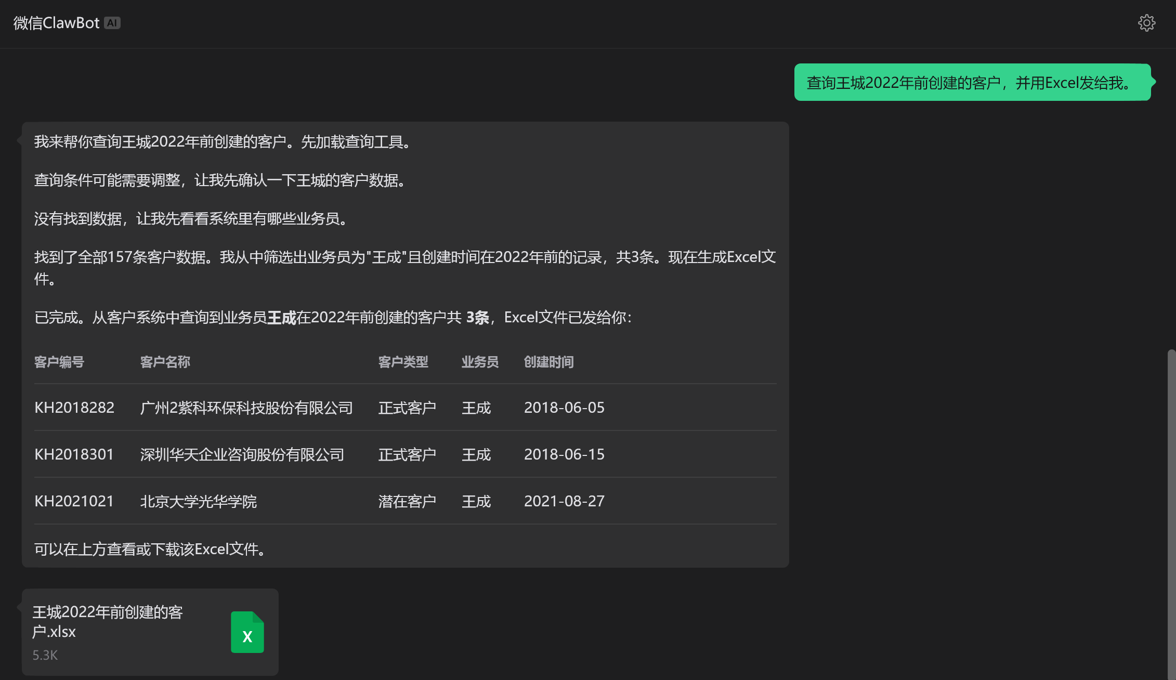This screenshot has height=680, width=1176.
Task: Open the 王城2022年前创建的客户.xlsx attachment
Action: [150, 632]
